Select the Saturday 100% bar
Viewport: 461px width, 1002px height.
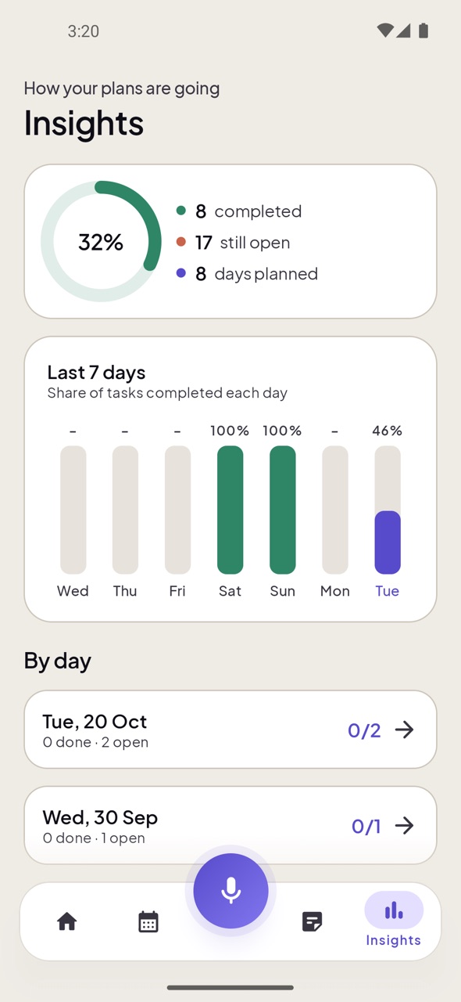click(x=230, y=510)
